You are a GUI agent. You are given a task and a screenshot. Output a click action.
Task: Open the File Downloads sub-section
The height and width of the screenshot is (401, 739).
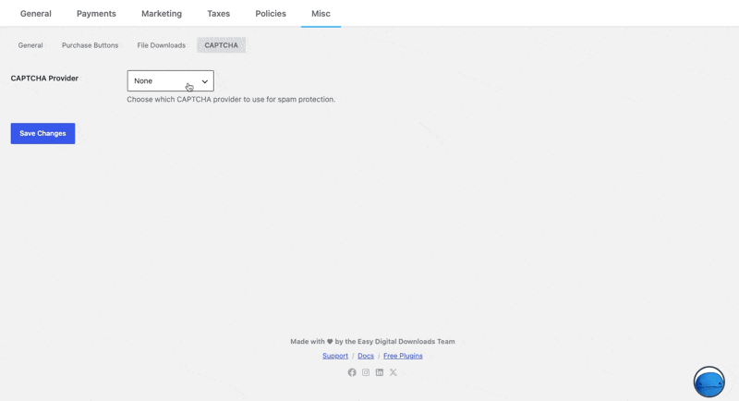click(x=161, y=45)
